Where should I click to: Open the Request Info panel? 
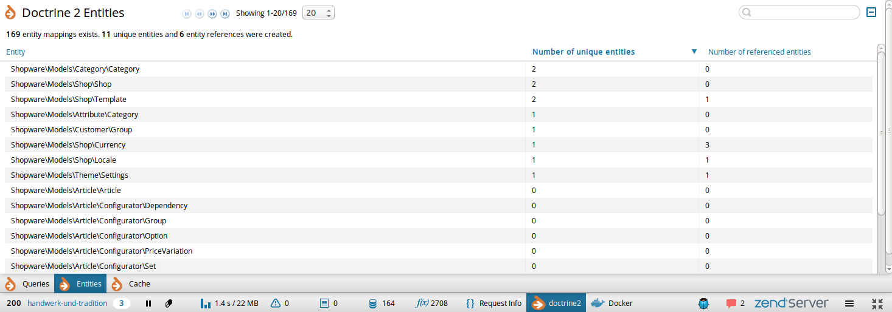pos(493,303)
